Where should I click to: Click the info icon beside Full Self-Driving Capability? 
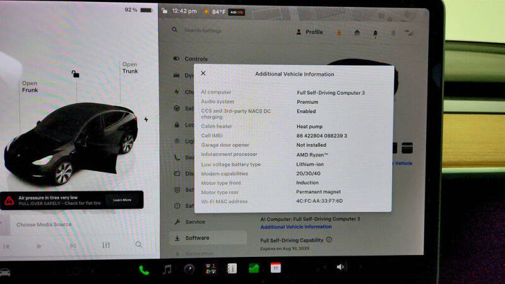point(329,240)
